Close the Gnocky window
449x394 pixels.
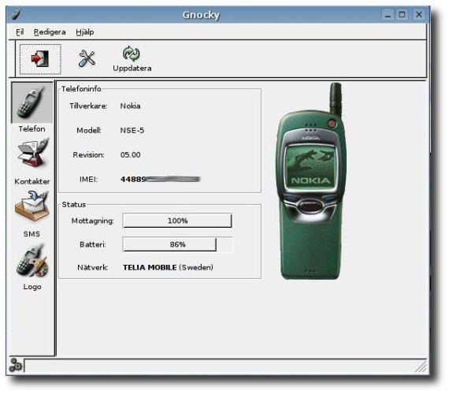[418, 14]
